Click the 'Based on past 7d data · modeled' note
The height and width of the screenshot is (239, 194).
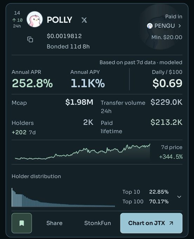pos(141,63)
